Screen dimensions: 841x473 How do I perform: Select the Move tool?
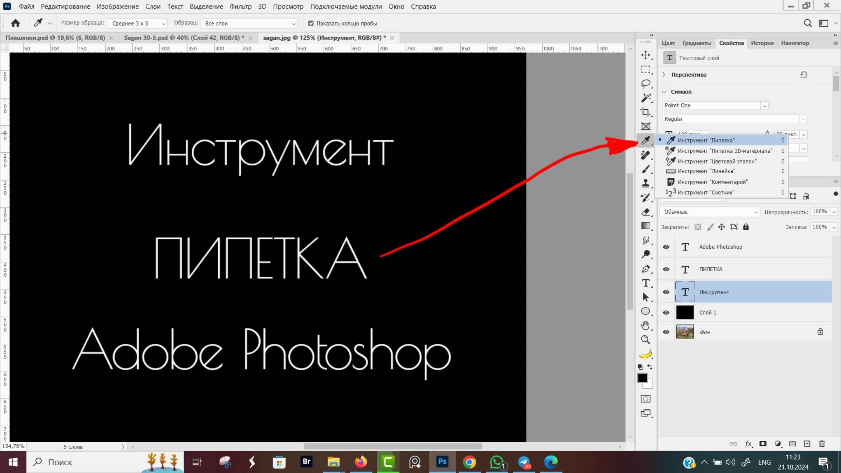(x=645, y=55)
